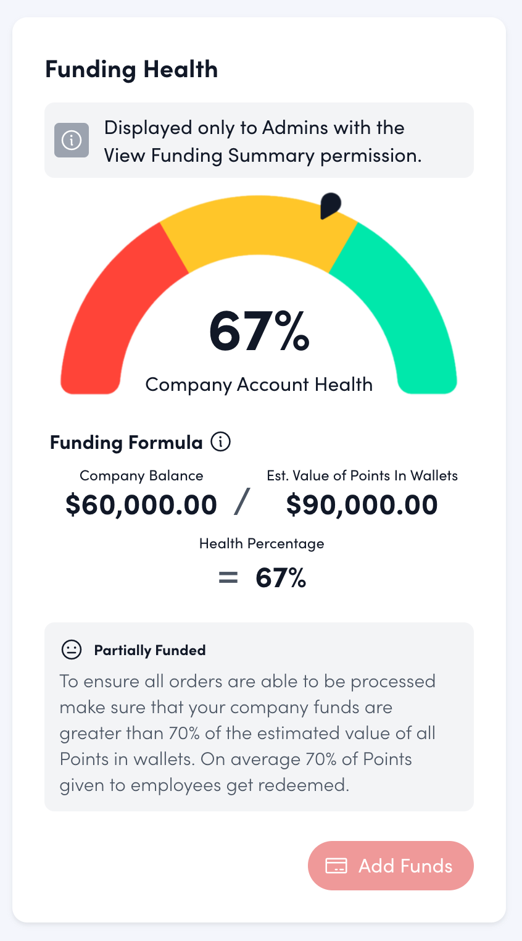This screenshot has width=522, height=941.
Task: Click the yellow segment of the health gauge
Action: click(259, 228)
